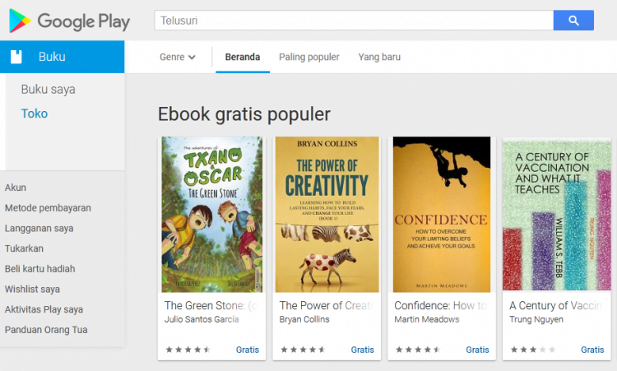
Task: Open Metode pembayaran link
Action: pyautogui.click(x=48, y=208)
